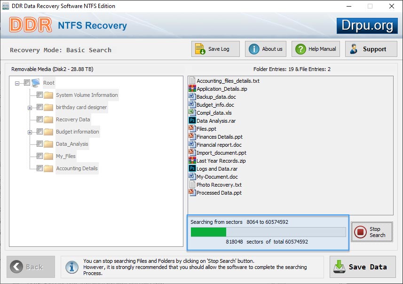Viewport: 403px width, 284px height.
Task: Click the Processed Data.ppt icon
Action: point(192,192)
